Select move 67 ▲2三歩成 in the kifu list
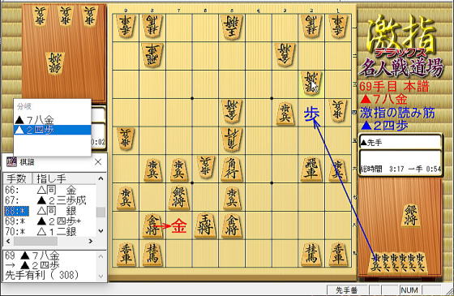454x296 pixels. pos(49,200)
